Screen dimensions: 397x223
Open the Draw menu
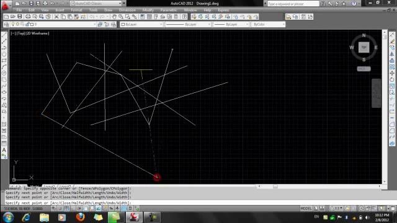[x=108, y=10]
